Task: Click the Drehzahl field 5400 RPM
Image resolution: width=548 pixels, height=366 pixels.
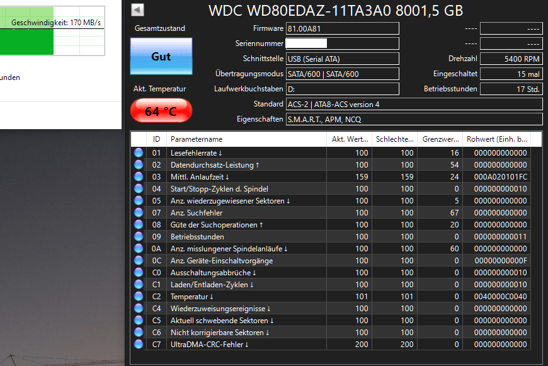Action: coord(511,59)
